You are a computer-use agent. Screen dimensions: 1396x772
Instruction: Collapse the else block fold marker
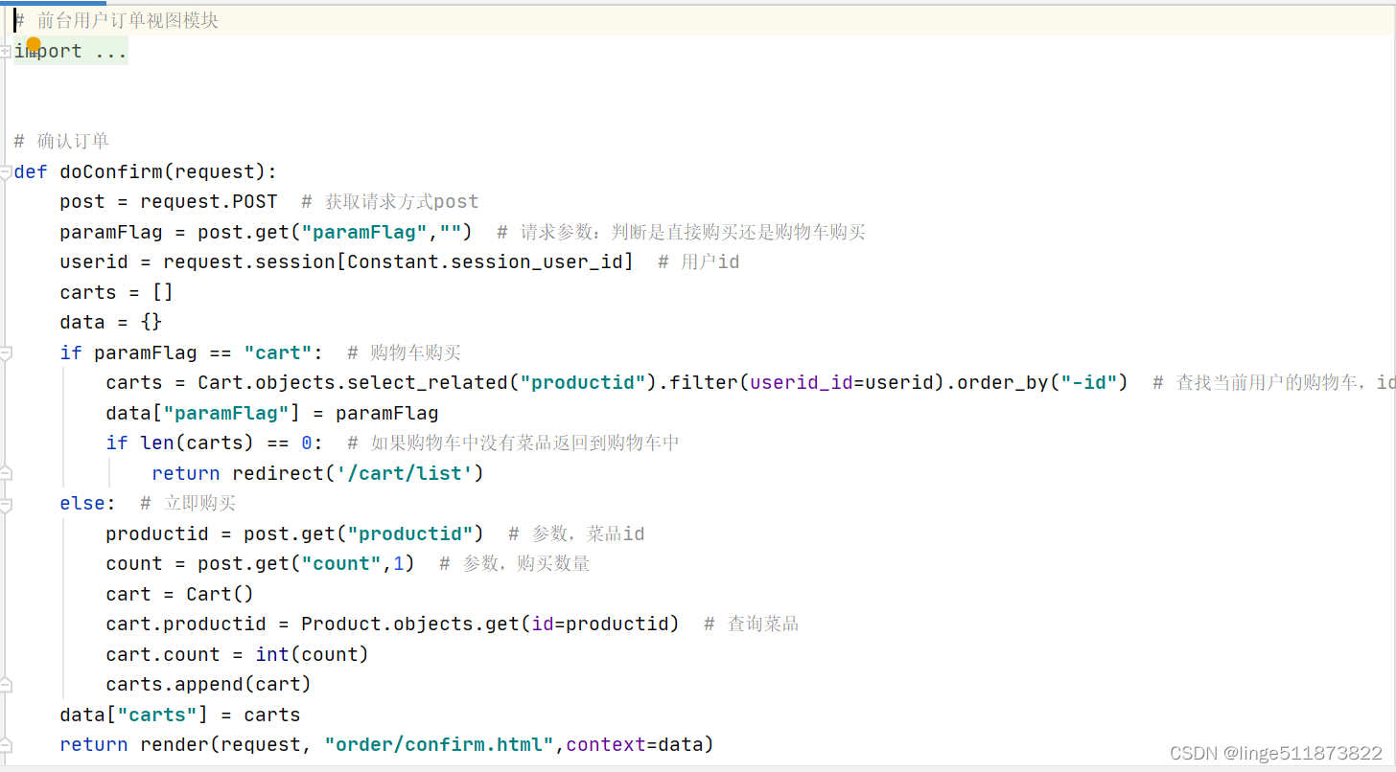pyautogui.click(x=6, y=504)
